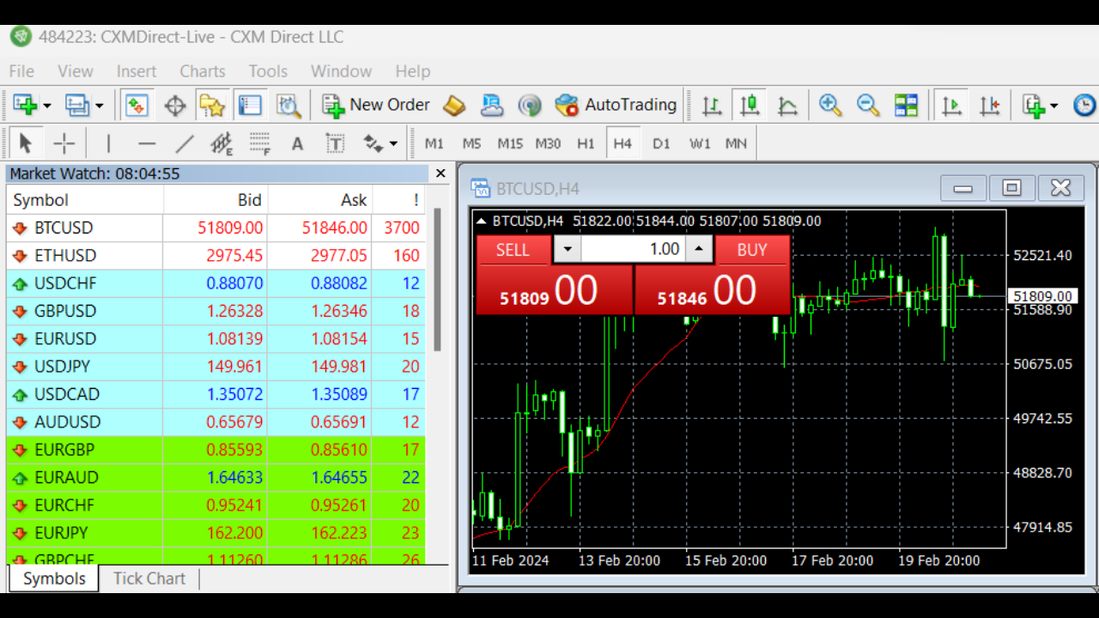Toggle the Strategy Tester button

(288, 105)
